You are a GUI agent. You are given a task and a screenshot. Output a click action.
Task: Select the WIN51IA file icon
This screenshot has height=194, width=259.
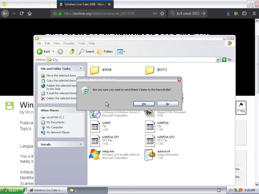[x=150, y=127]
